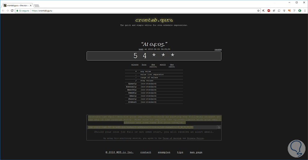Click the '@annually' row
The height and width of the screenshot is (160, 308).
(x=154, y=87)
